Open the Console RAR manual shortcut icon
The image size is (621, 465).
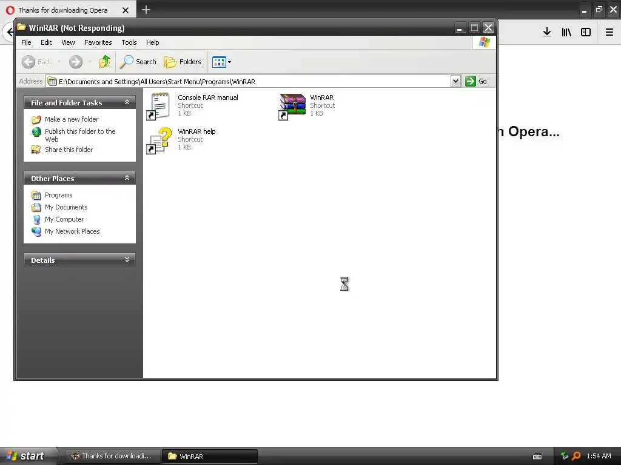click(x=159, y=106)
